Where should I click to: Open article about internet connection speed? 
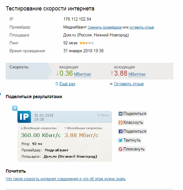[x=66, y=179]
